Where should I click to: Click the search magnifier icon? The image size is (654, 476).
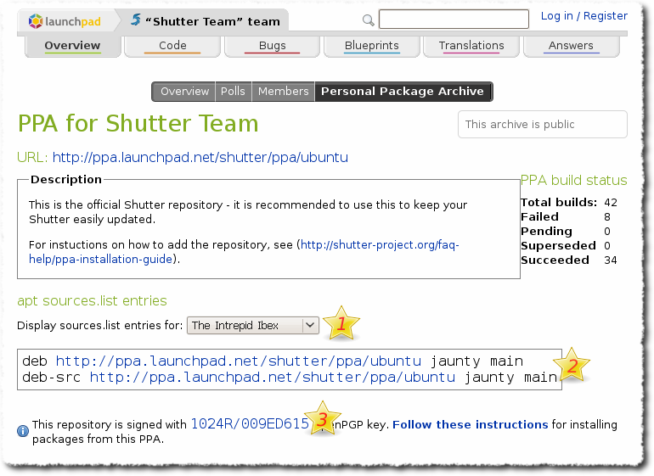[368, 20]
